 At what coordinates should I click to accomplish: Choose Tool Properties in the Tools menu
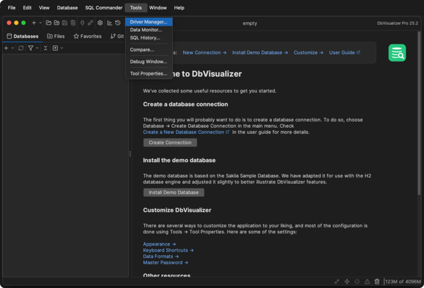(x=148, y=74)
